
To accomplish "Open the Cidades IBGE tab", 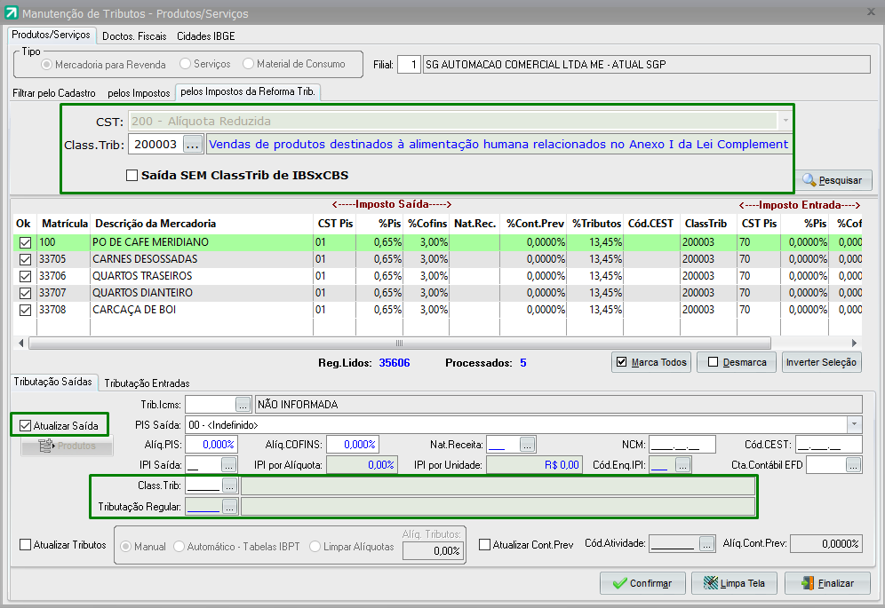I will click(205, 36).
